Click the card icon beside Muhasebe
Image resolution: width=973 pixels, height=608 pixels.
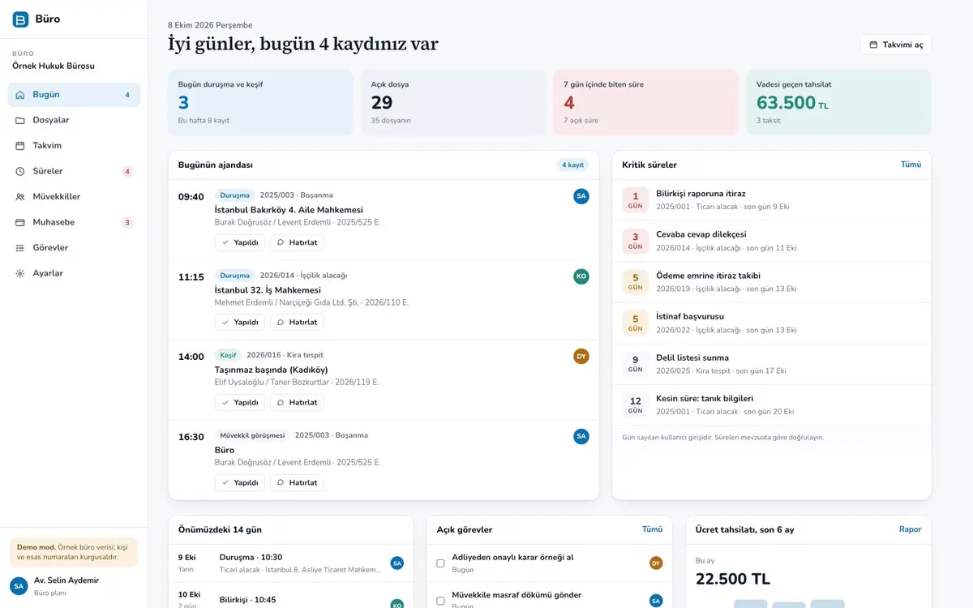tap(20, 222)
